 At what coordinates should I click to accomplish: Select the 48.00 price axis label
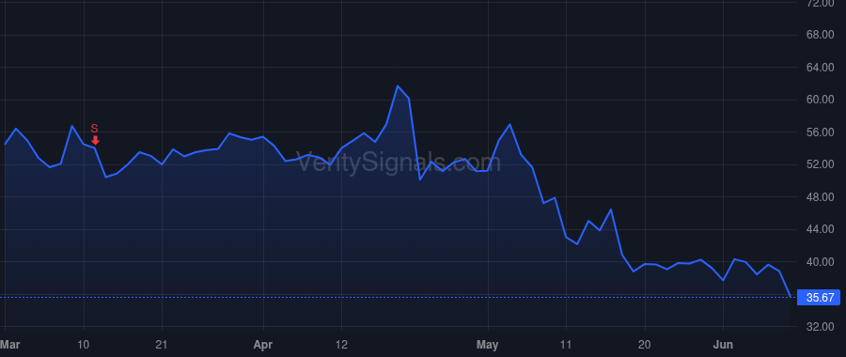click(x=820, y=197)
